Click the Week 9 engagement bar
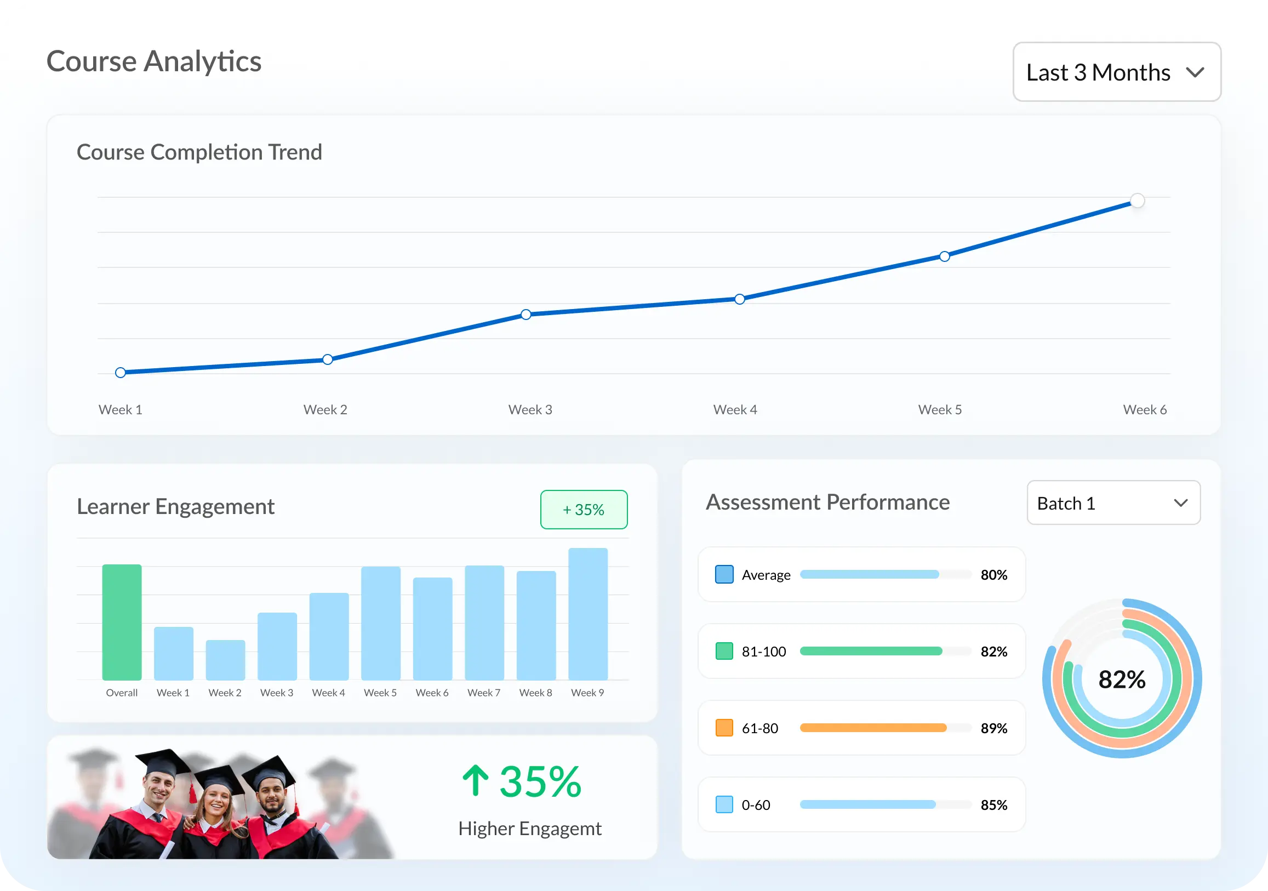The height and width of the screenshot is (891, 1268). (x=587, y=614)
